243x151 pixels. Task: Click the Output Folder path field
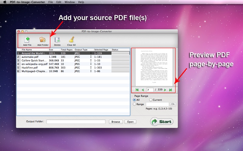coord(76,122)
